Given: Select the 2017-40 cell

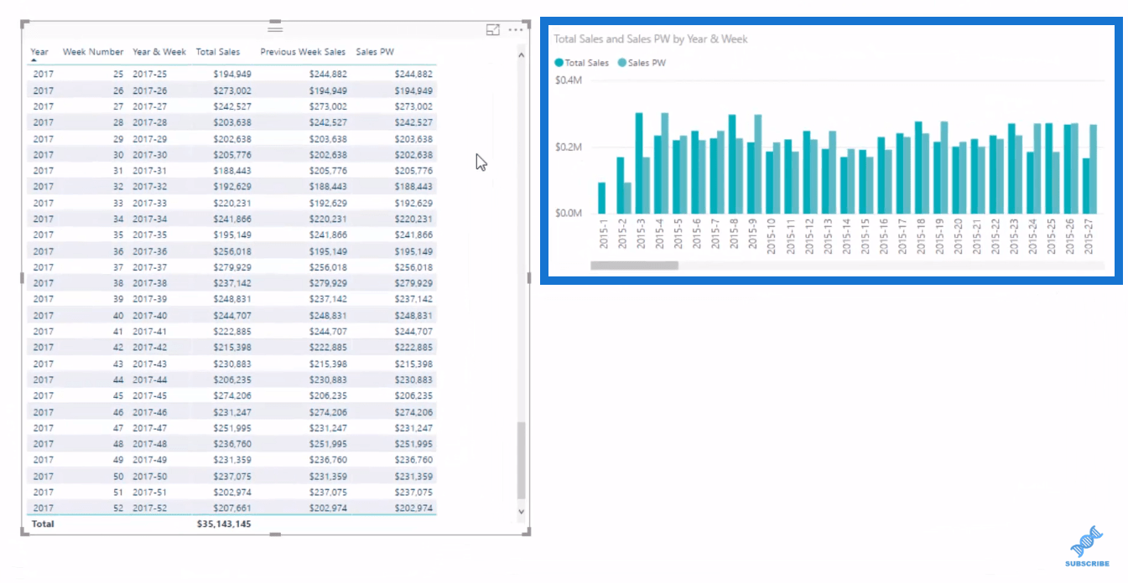Looking at the screenshot, I should [149, 316].
